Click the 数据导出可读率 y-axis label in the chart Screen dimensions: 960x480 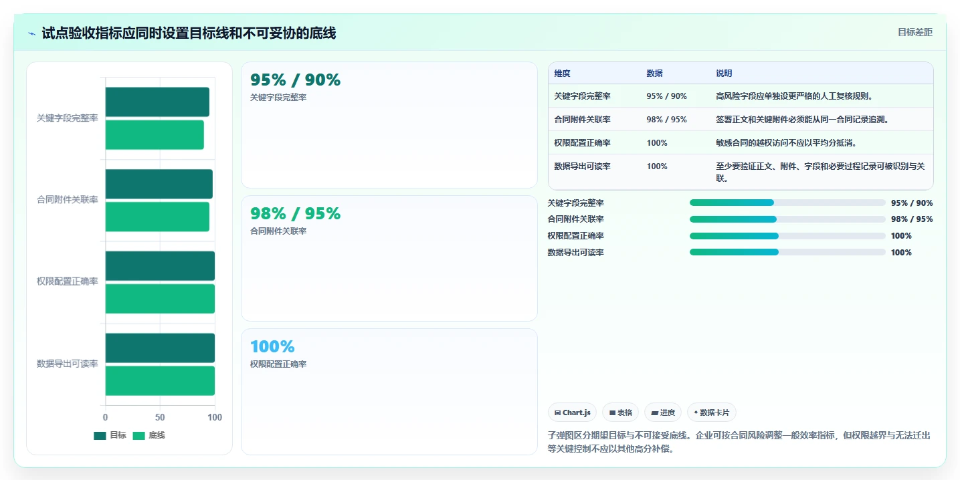[67, 364]
